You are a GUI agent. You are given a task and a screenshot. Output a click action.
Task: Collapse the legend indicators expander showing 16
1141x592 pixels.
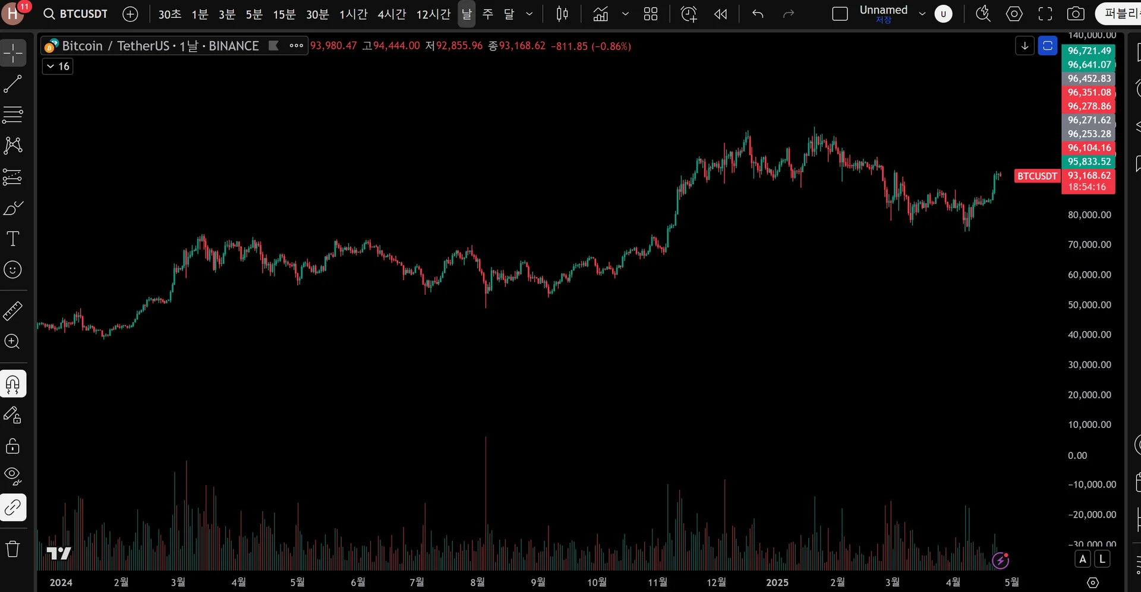click(x=58, y=66)
